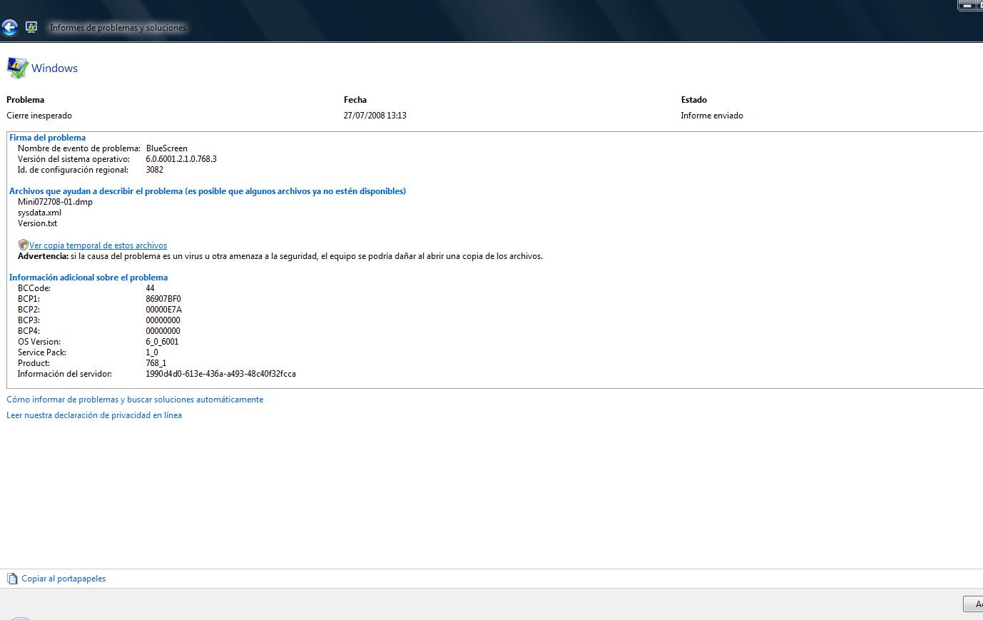Click 'Informes de problemas y soluciones' breadcrumb
Image resolution: width=983 pixels, height=620 pixels.
click(x=118, y=28)
